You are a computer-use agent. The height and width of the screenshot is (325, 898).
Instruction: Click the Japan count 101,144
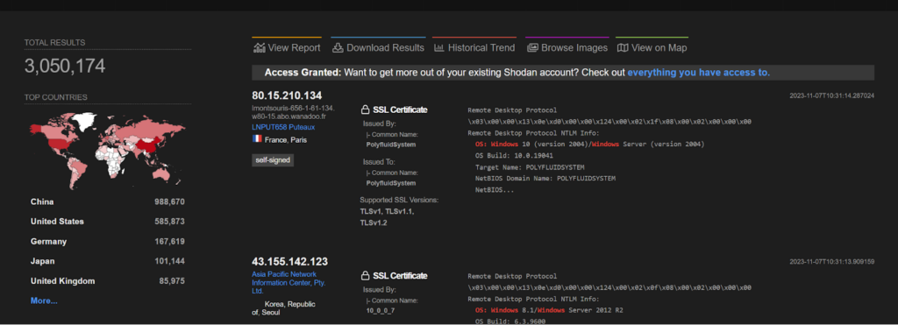[x=169, y=261]
